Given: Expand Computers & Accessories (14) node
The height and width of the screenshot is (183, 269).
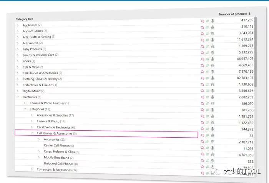Looking at the screenshot, I should (32, 169).
